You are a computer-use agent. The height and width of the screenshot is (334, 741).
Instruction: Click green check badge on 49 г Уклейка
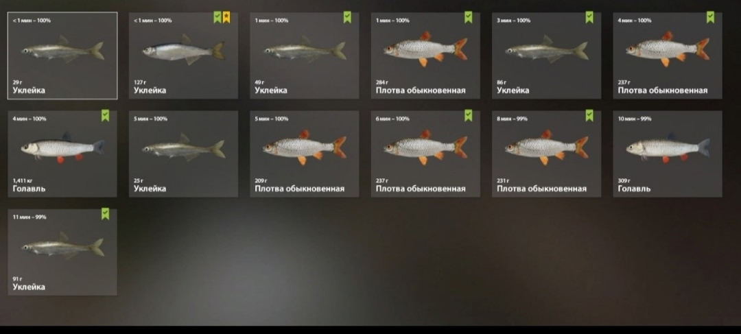click(347, 17)
